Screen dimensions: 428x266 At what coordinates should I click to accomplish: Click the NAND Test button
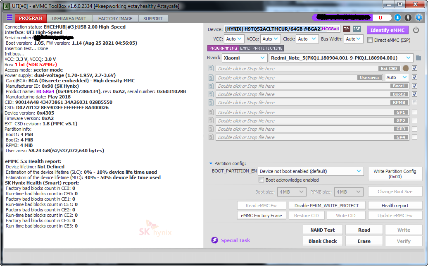point(322,230)
